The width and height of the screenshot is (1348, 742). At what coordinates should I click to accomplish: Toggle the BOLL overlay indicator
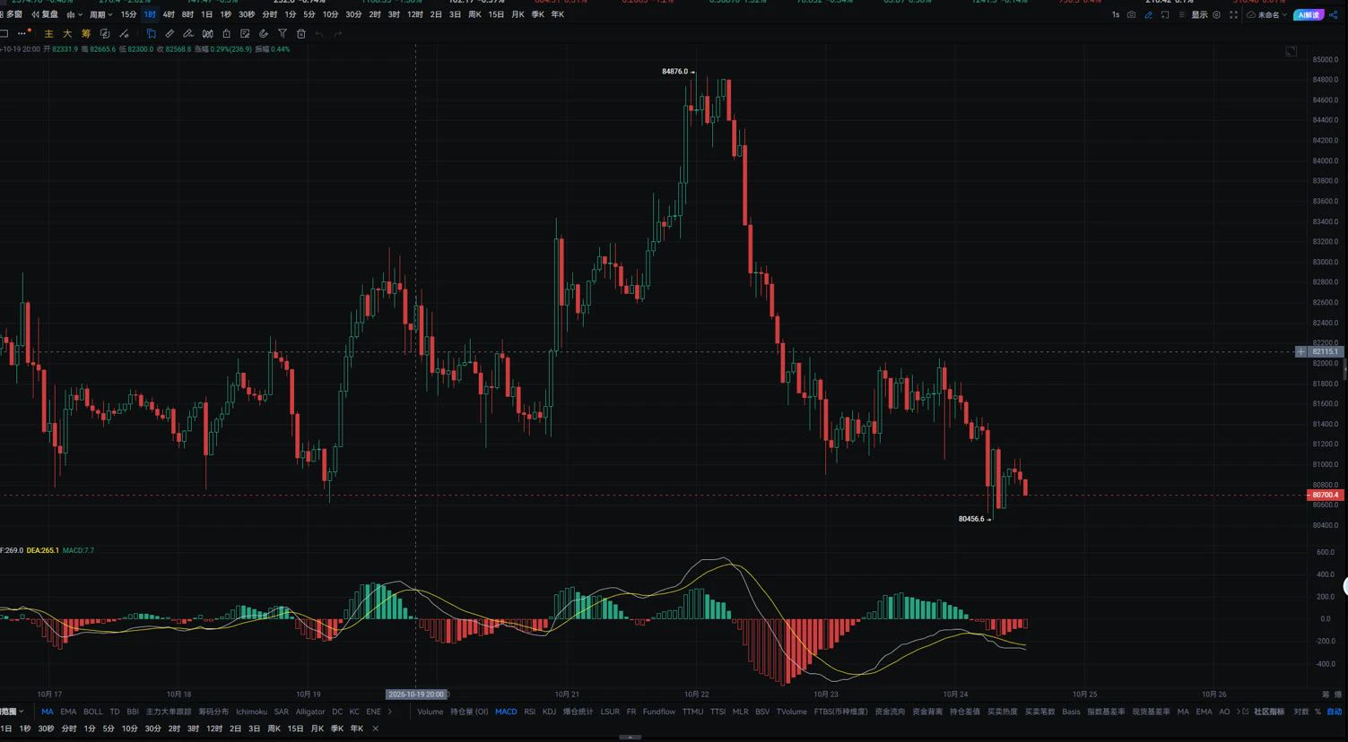[93, 712]
